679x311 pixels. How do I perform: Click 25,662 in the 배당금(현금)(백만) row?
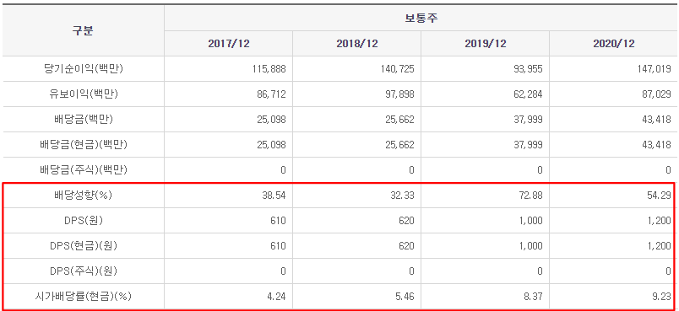point(399,145)
